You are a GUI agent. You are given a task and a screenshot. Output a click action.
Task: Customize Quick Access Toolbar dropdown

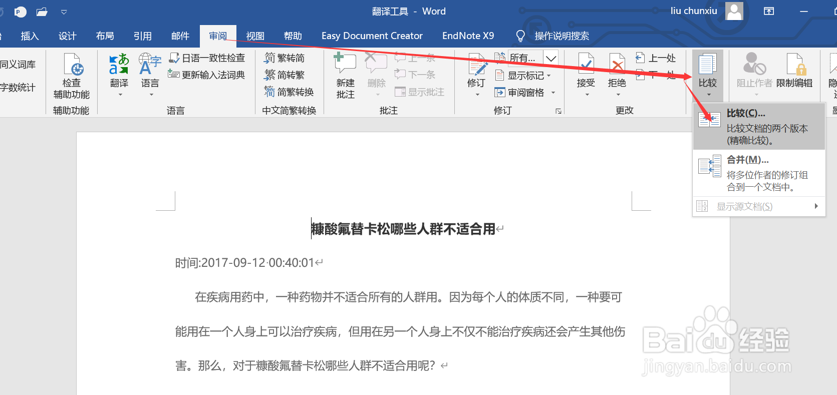64,12
